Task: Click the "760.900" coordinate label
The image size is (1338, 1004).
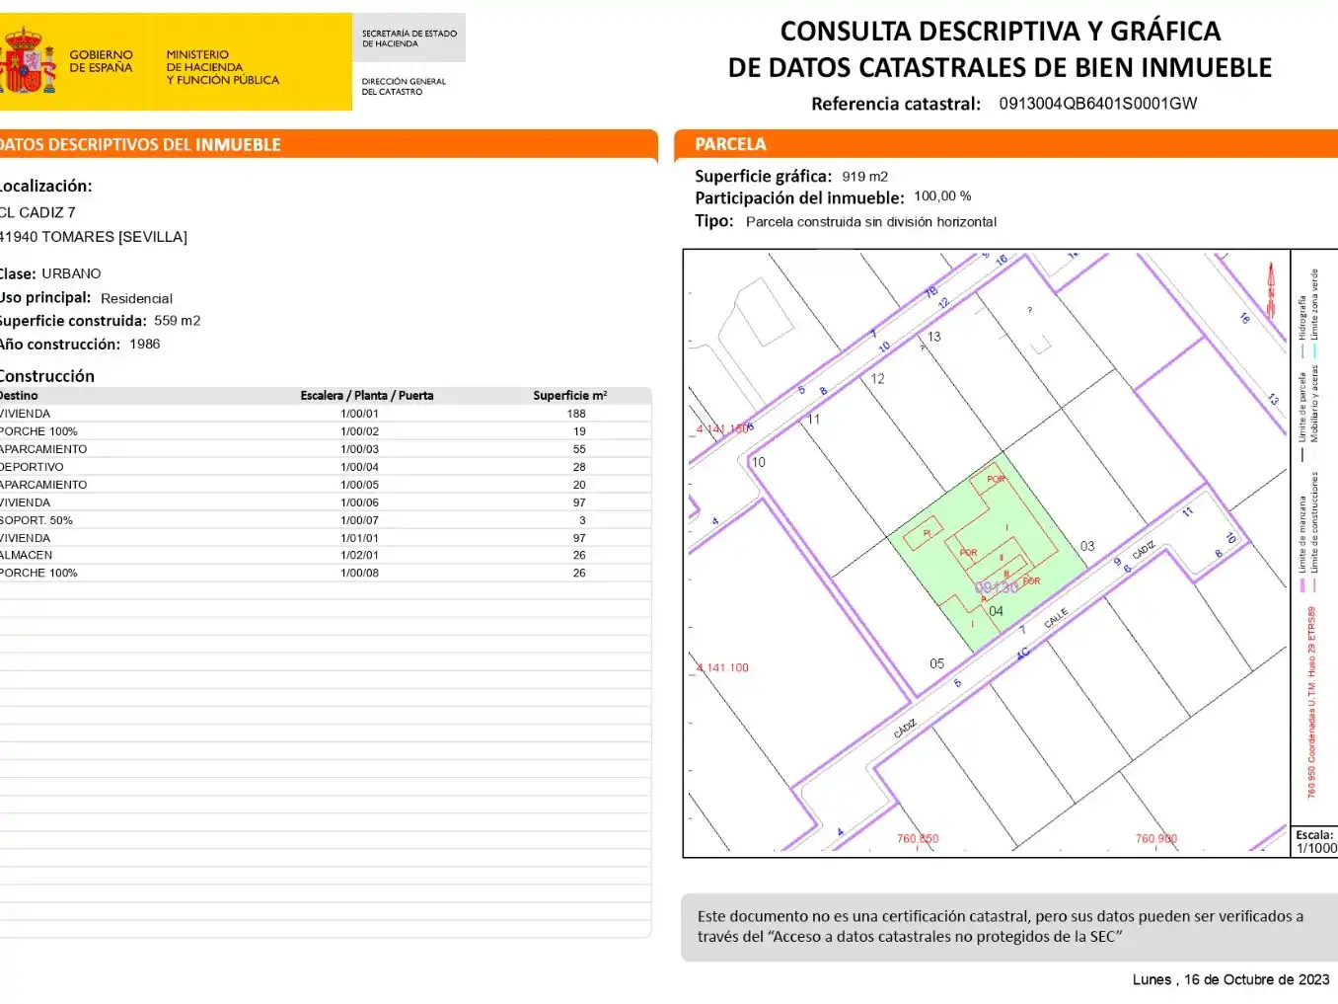Action: pyautogui.click(x=1156, y=839)
